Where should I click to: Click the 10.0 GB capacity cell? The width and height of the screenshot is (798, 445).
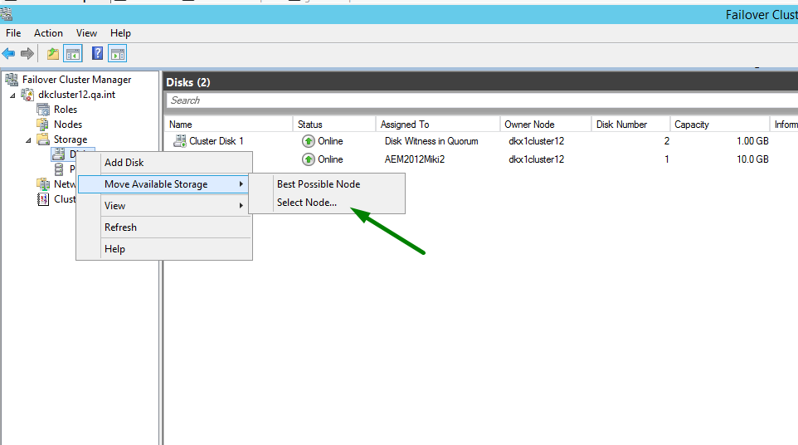coord(752,159)
